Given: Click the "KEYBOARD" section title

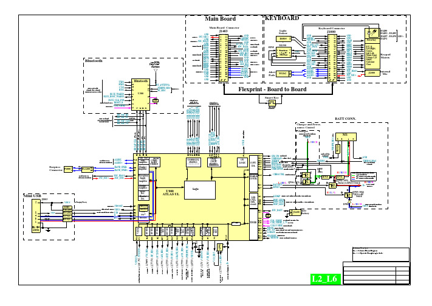Looking at the screenshot, I should 282,18.
